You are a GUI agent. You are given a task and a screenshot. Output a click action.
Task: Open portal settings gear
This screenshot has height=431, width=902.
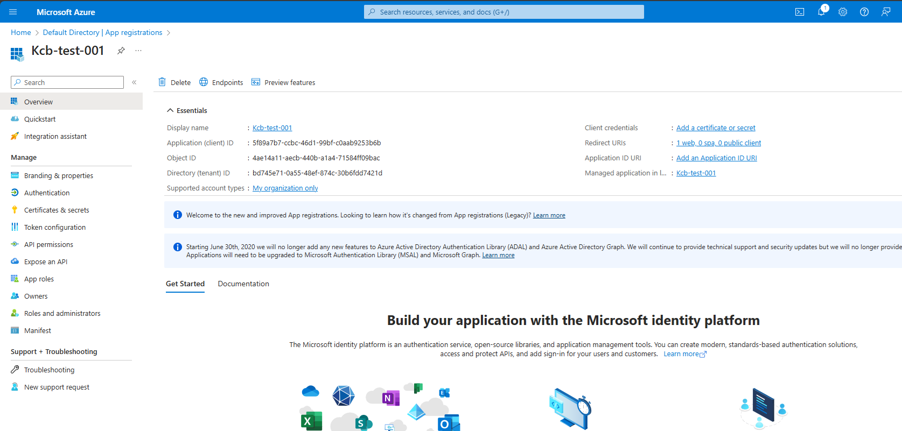point(843,12)
